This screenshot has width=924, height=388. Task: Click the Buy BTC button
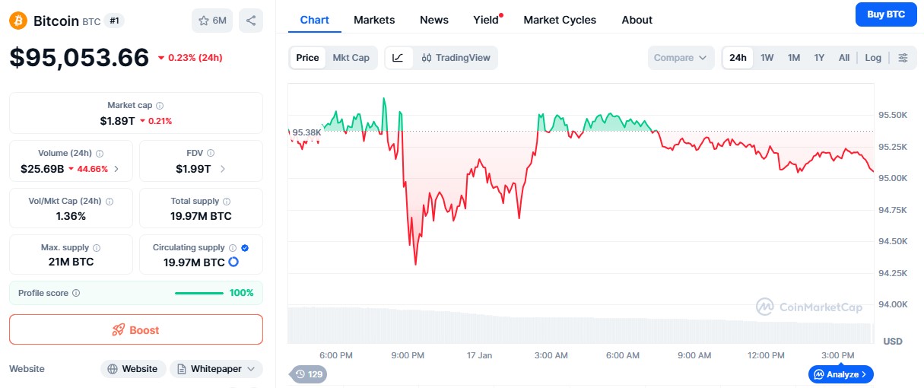(885, 14)
